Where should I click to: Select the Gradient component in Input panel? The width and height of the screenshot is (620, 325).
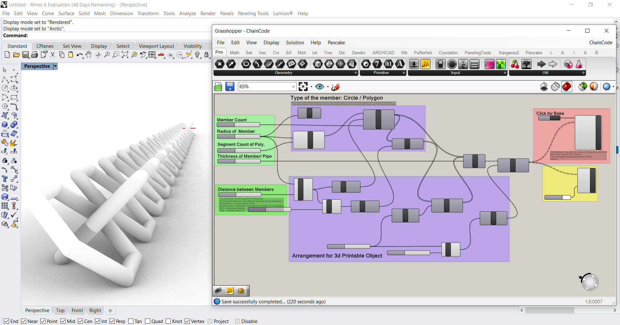[x=489, y=64]
